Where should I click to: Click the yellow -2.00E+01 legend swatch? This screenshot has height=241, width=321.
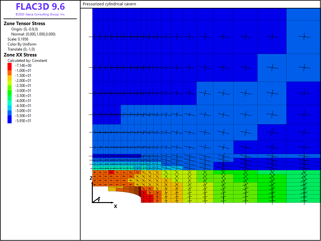[x=10, y=81]
